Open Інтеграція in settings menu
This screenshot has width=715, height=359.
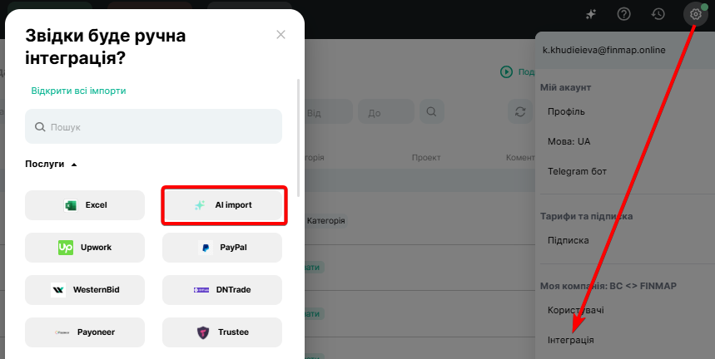pos(570,340)
